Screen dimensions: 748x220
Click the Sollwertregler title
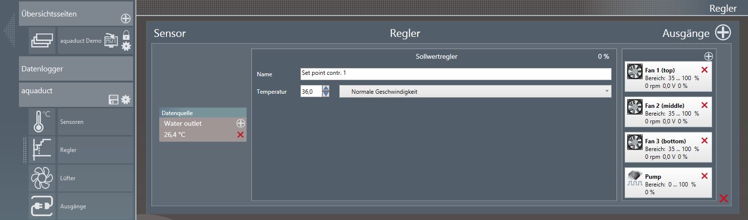point(436,56)
